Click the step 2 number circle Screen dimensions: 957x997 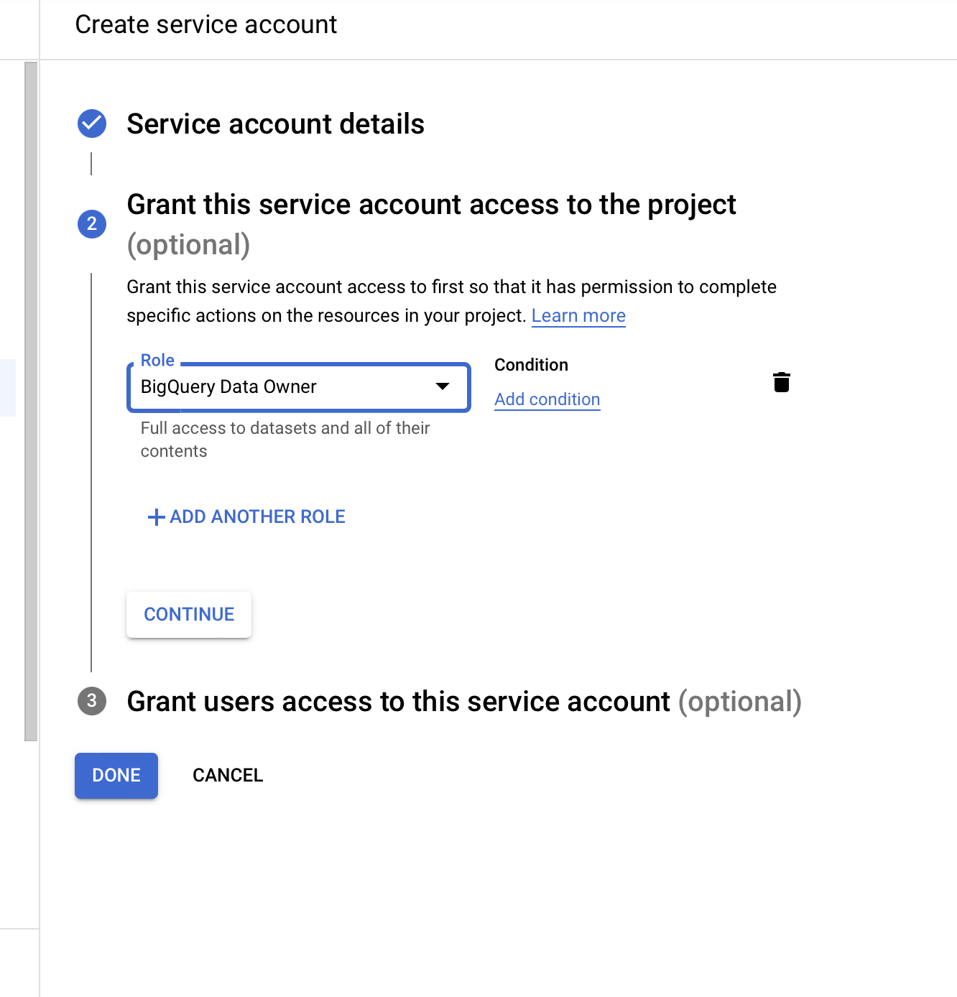click(92, 224)
